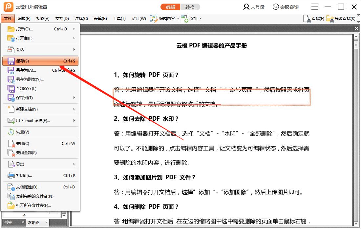
Task: Click the vertical scrollbar thumb
Action: (356, 44)
